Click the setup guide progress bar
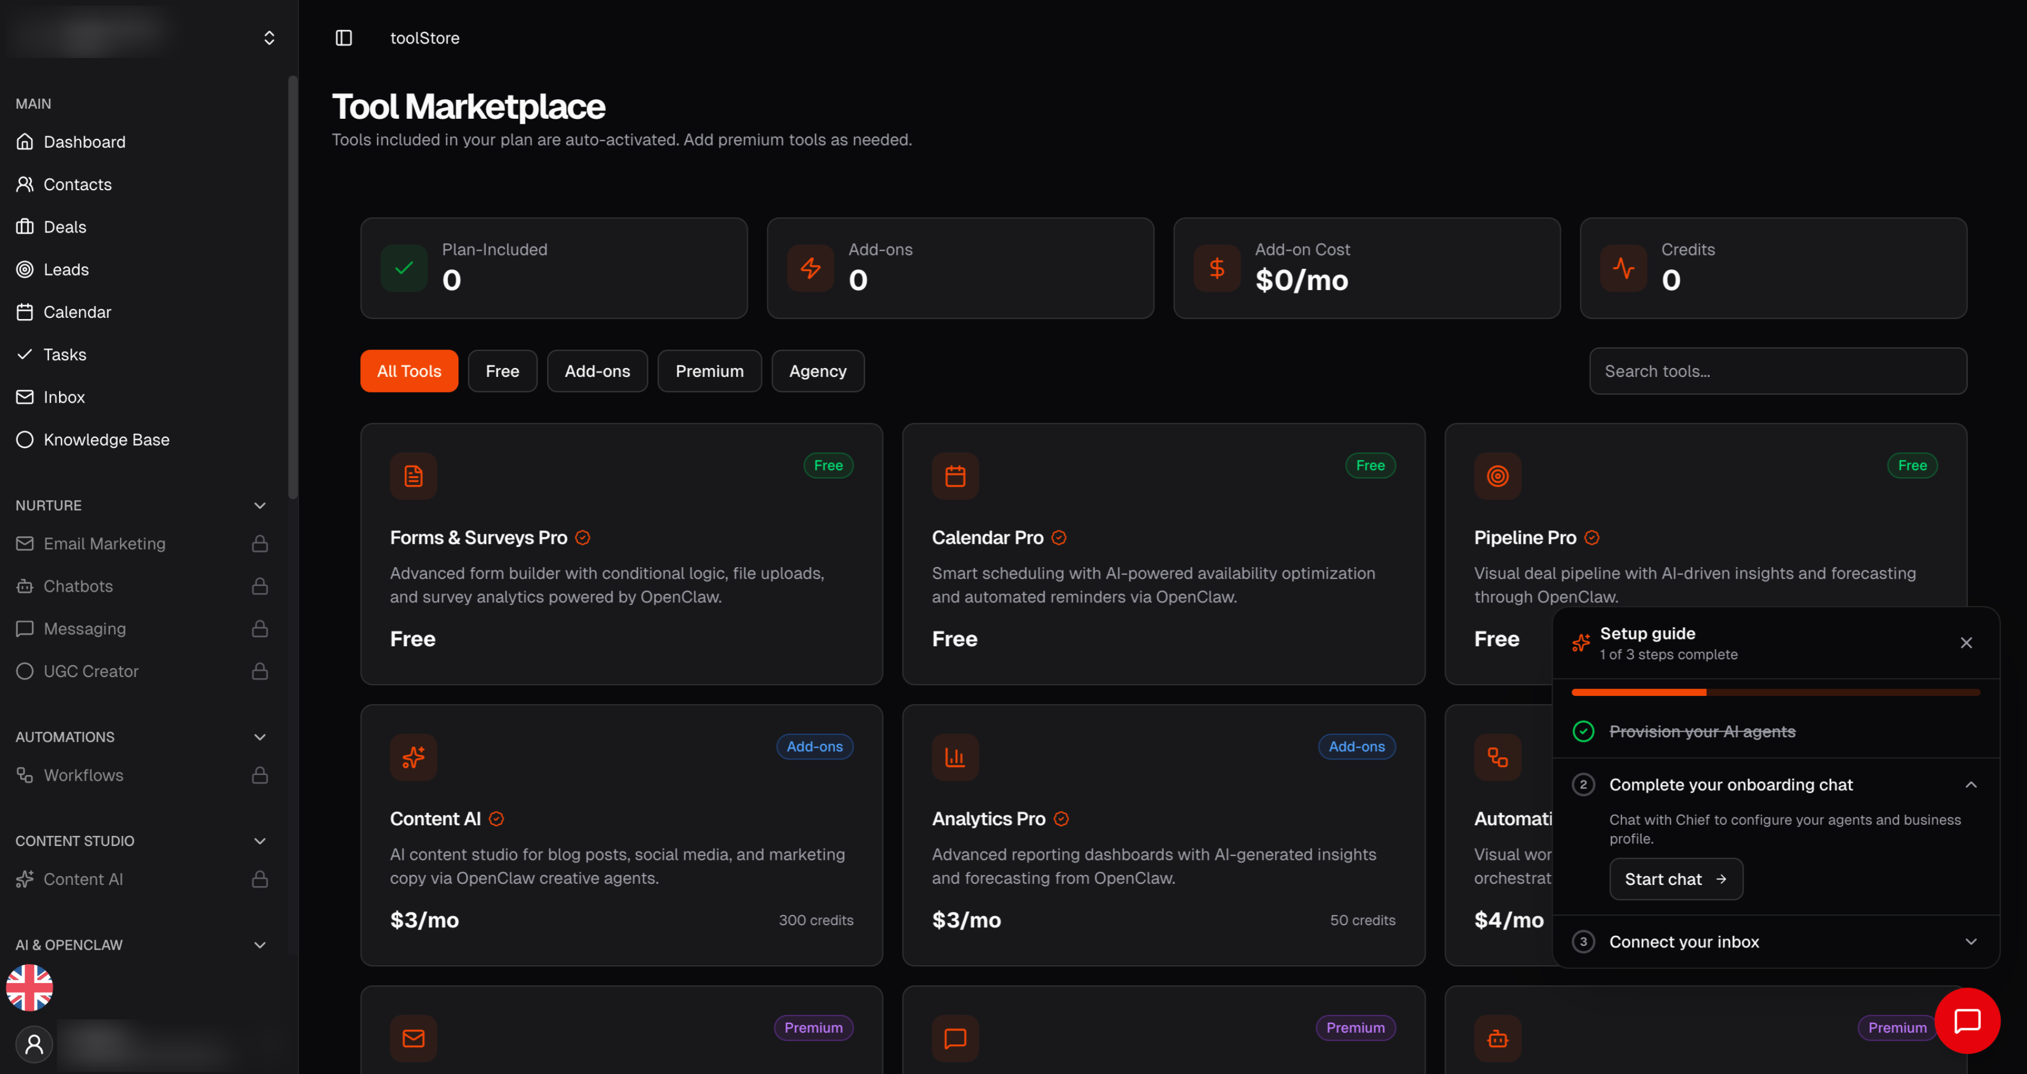 click(1775, 693)
